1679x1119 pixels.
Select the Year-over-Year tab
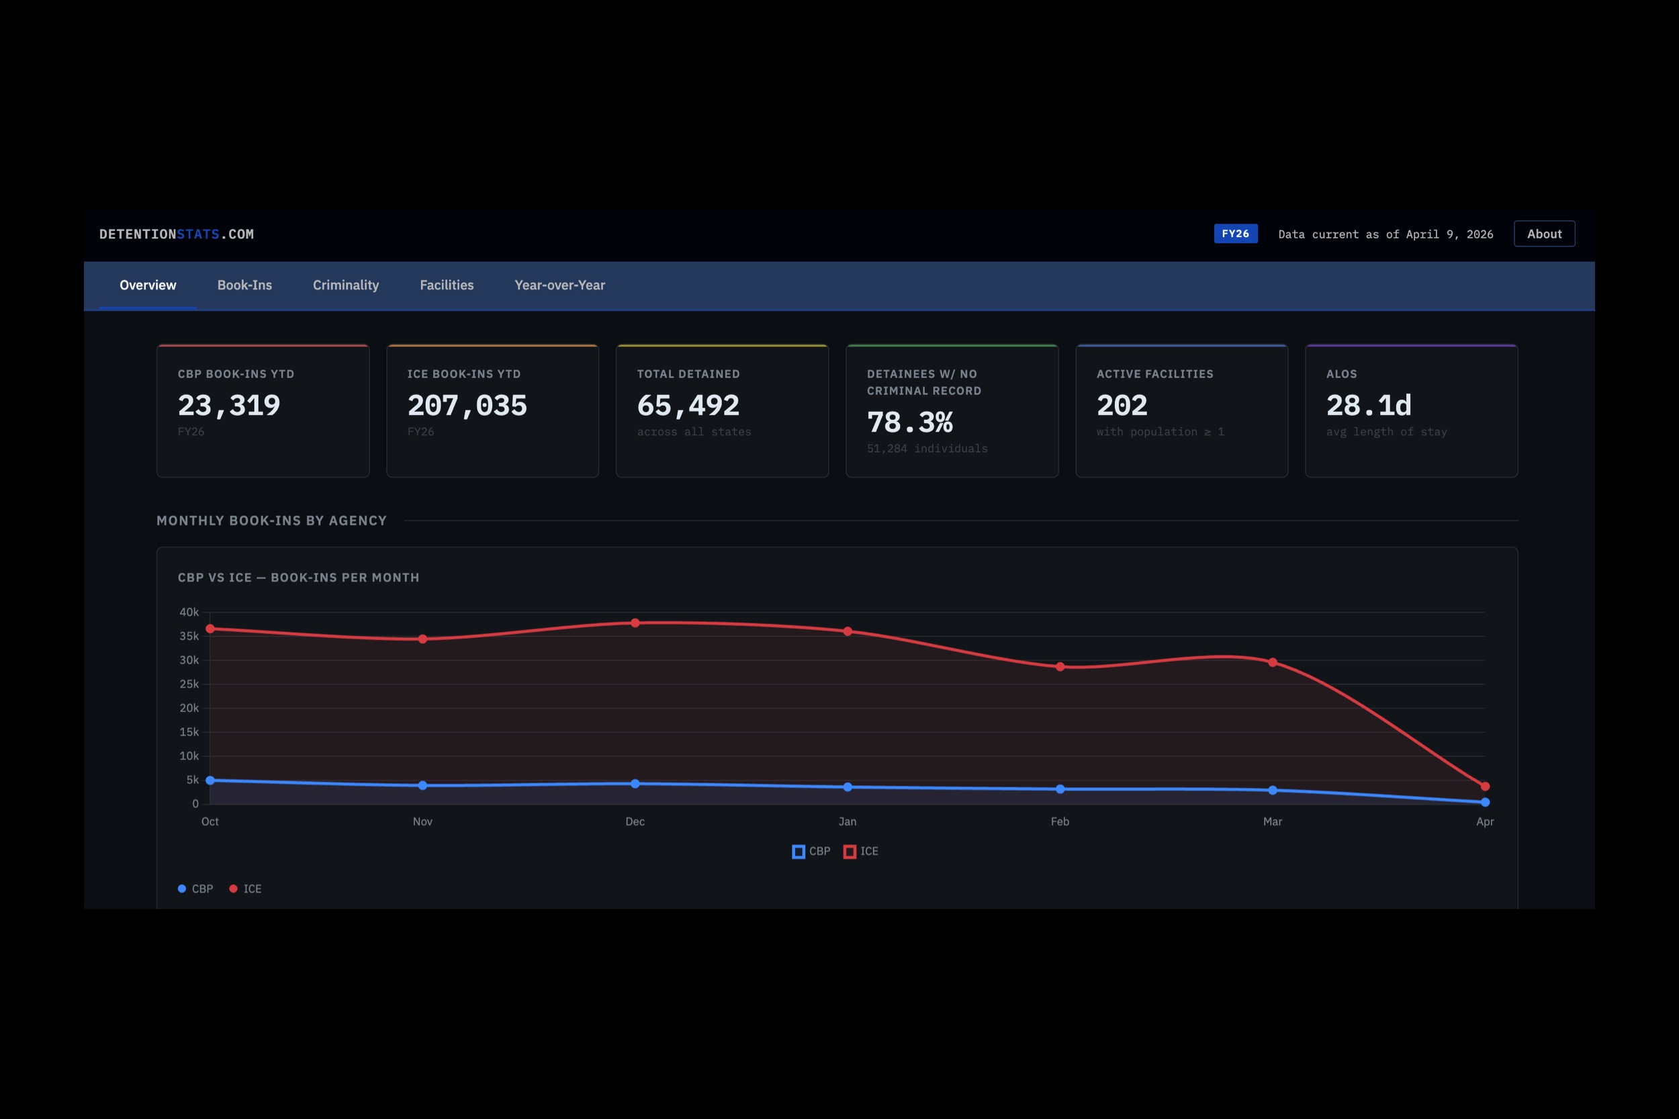(559, 285)
